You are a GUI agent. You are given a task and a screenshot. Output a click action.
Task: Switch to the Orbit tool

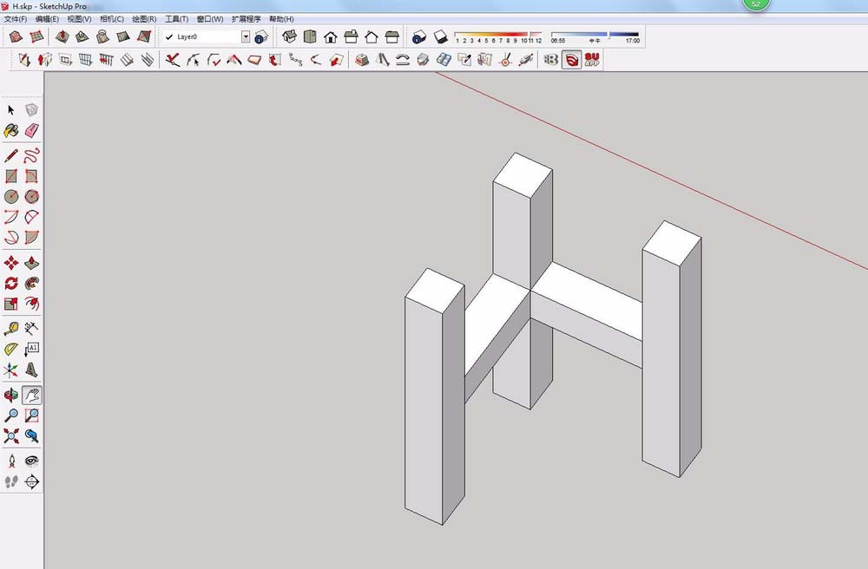(x=11, y=393)
